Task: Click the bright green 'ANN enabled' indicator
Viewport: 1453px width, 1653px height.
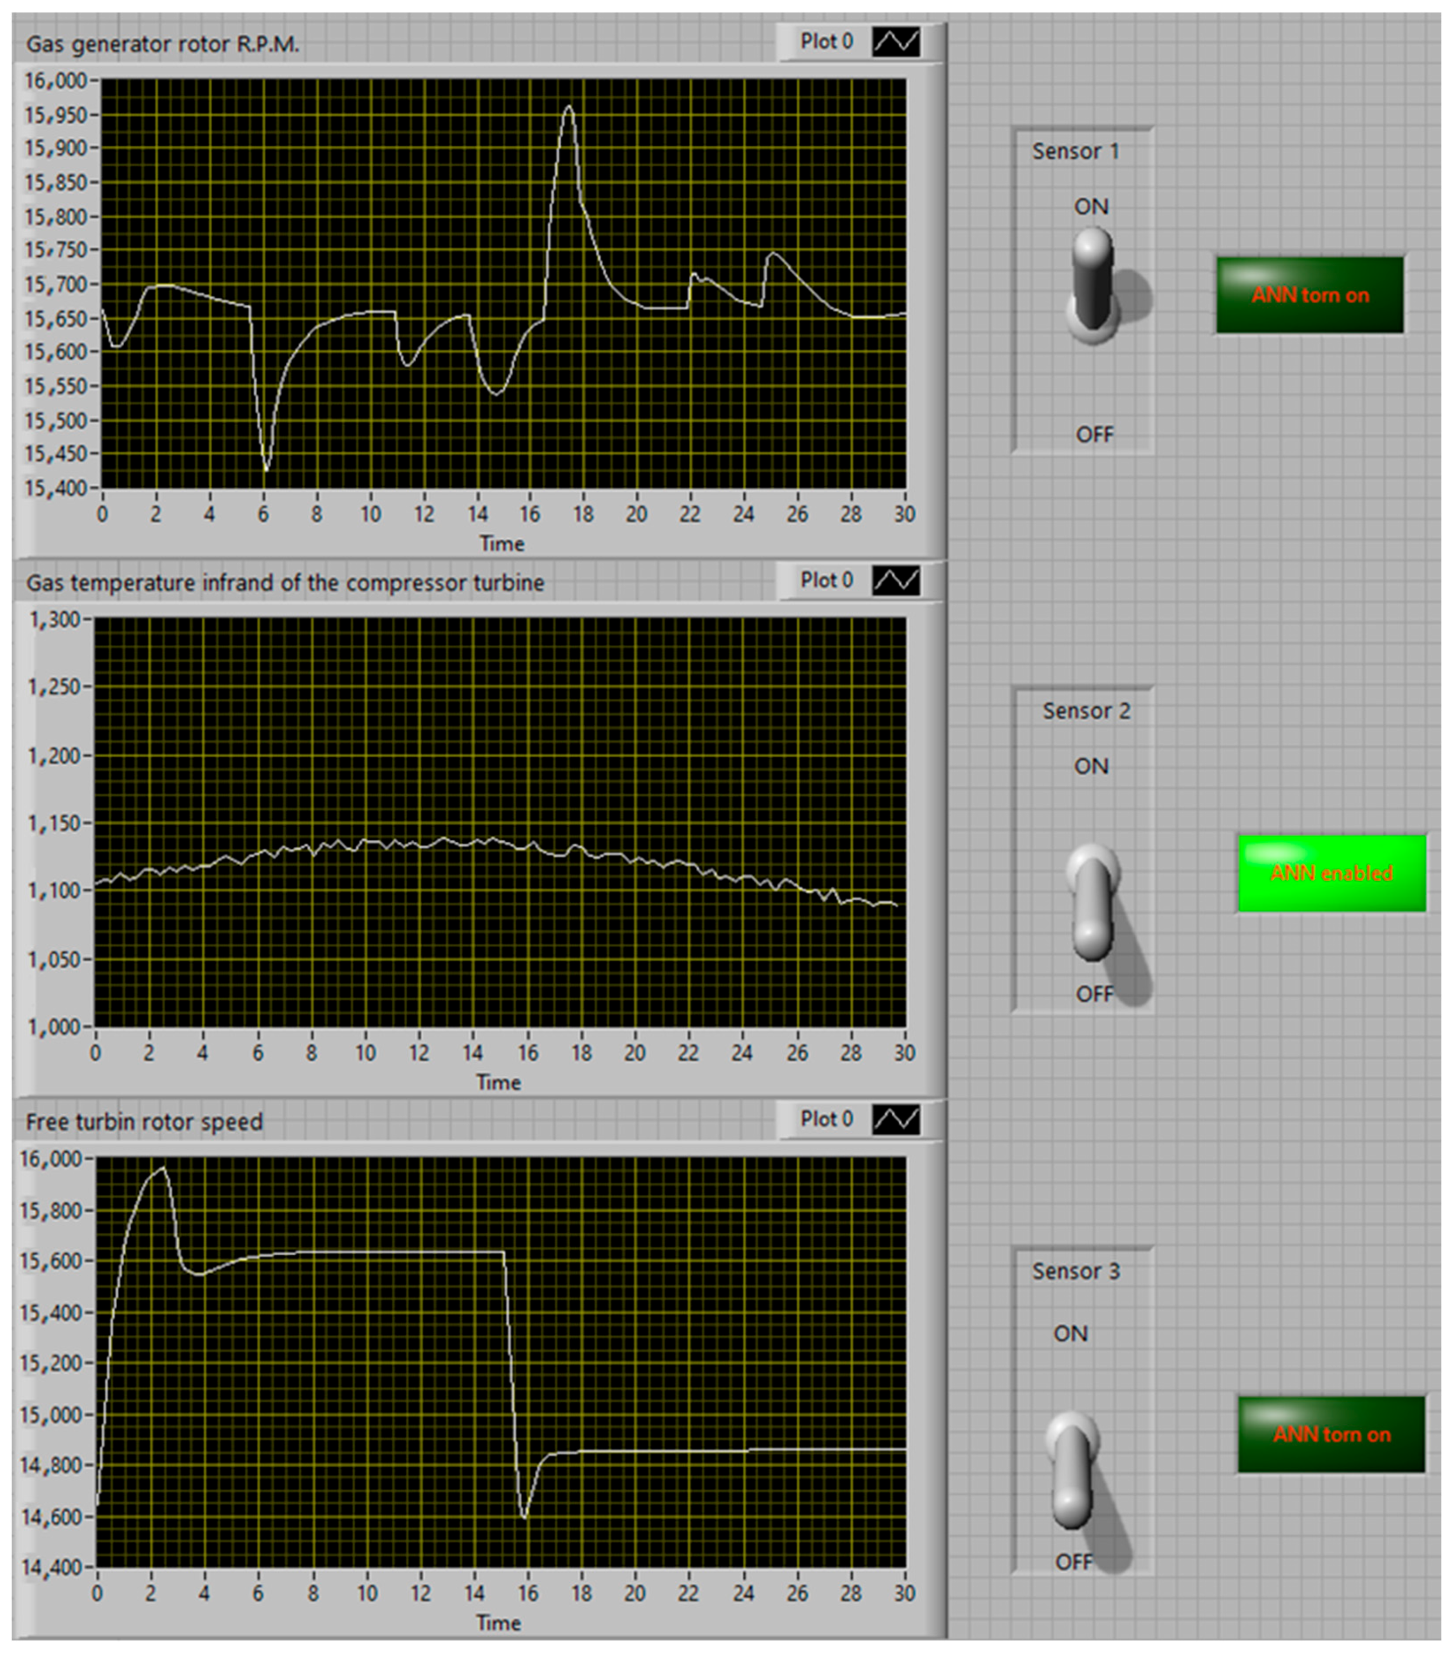Action: tap(1332, 873)
